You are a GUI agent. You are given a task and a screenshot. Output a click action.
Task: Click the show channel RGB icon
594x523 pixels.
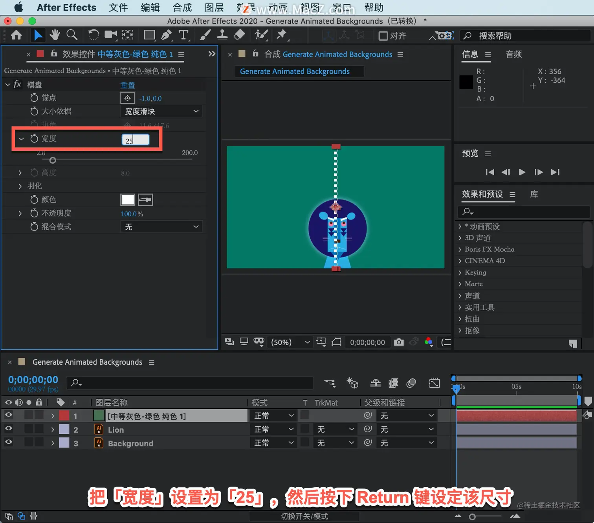(429, 342)
